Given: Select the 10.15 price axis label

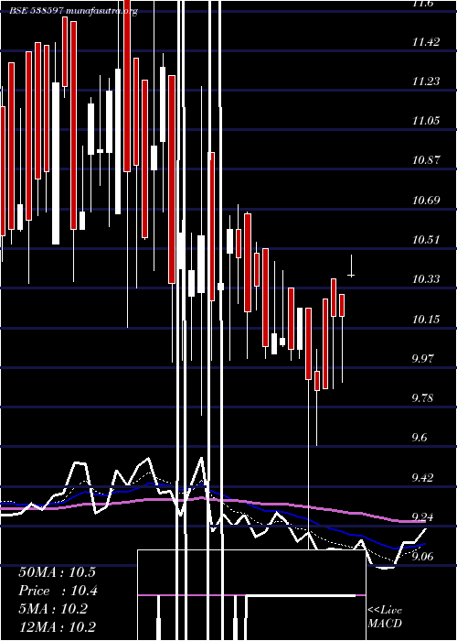Looking at the screenshot, I should tap(426, 319).
